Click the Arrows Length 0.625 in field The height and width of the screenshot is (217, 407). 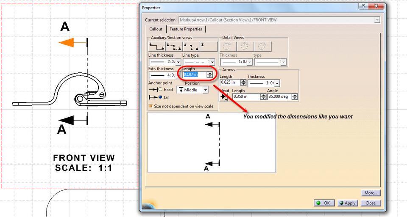pyautogui.click(x=231, y=82)
